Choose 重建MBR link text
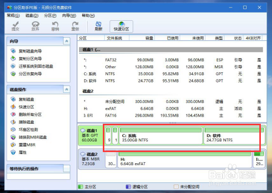The height and width of the screenshot is (193, 272). click(27, 145)
